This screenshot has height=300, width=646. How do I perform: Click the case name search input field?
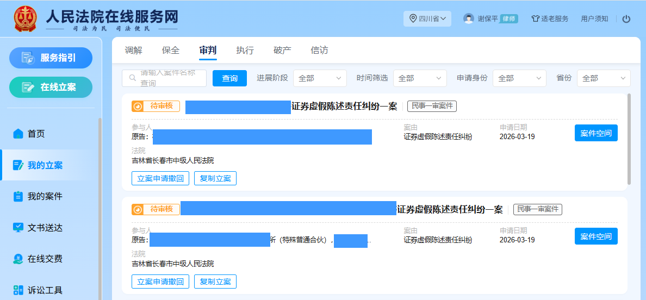coord(164,78)
